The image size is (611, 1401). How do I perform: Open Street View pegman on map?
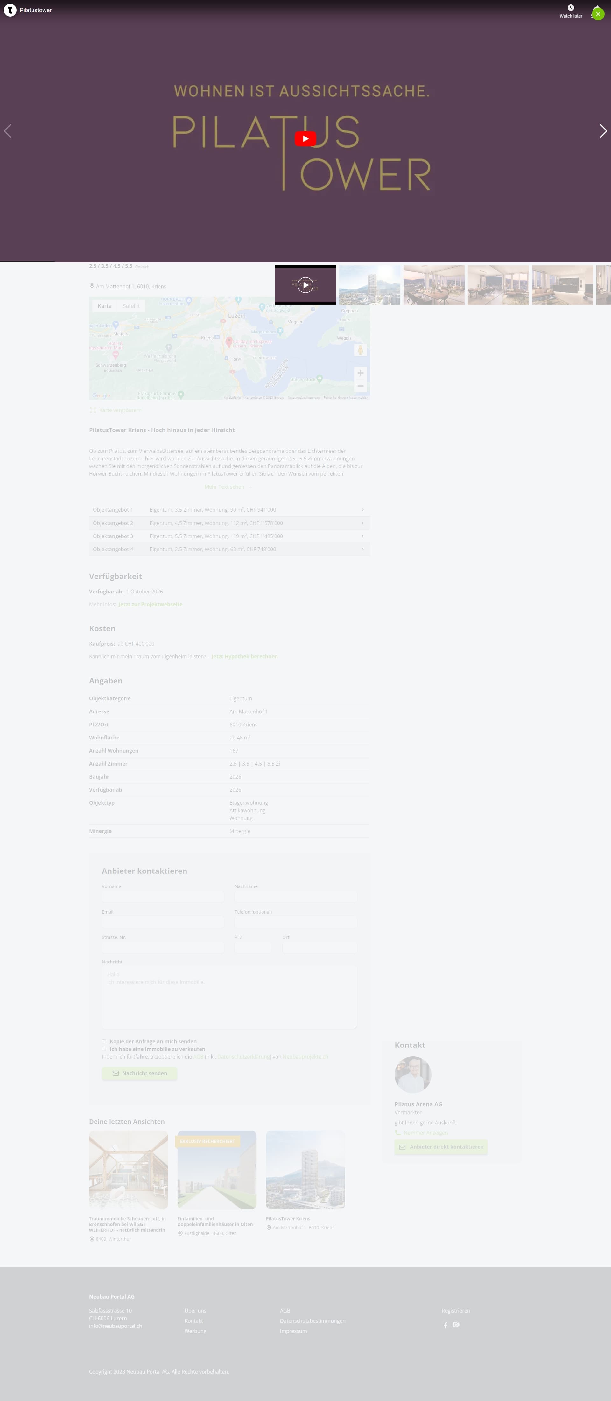360,350
